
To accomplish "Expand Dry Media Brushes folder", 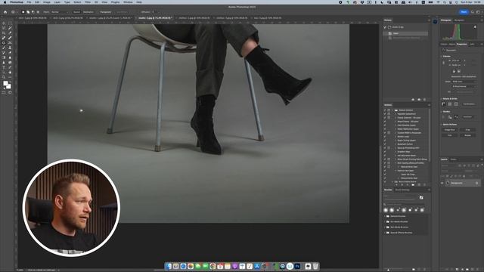I will (x=385, y=221).
